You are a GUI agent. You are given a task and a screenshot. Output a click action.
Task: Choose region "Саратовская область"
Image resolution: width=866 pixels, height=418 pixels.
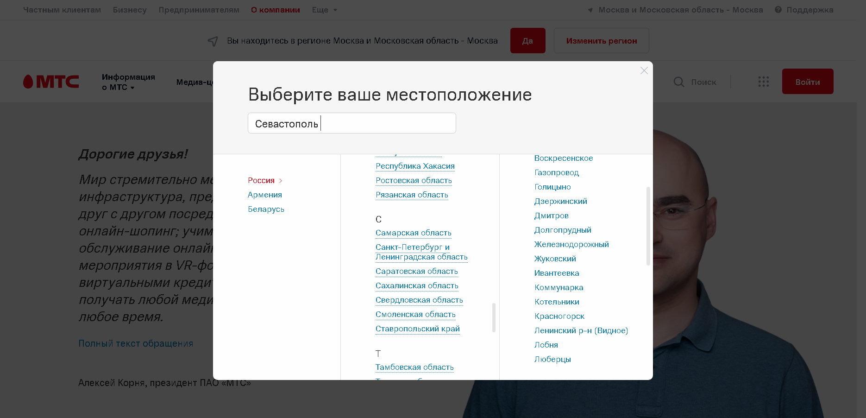tap(416, 271)
